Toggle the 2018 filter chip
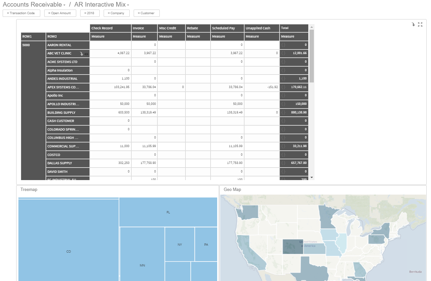This screenshot has height=281, width=431. pyautogui.click(x=90, y=13)
